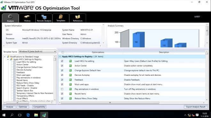Open the History tab icon
Viewport: 211px width, 118px height.
pos(27,17)
